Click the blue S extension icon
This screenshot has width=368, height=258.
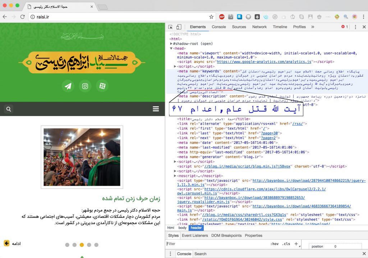coord(240,17)
